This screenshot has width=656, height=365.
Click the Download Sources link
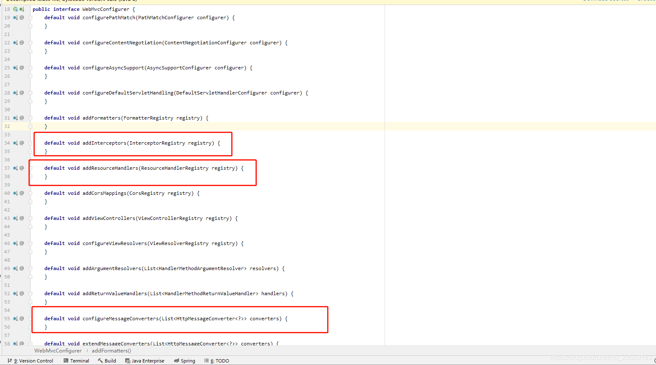click(606, 1)
